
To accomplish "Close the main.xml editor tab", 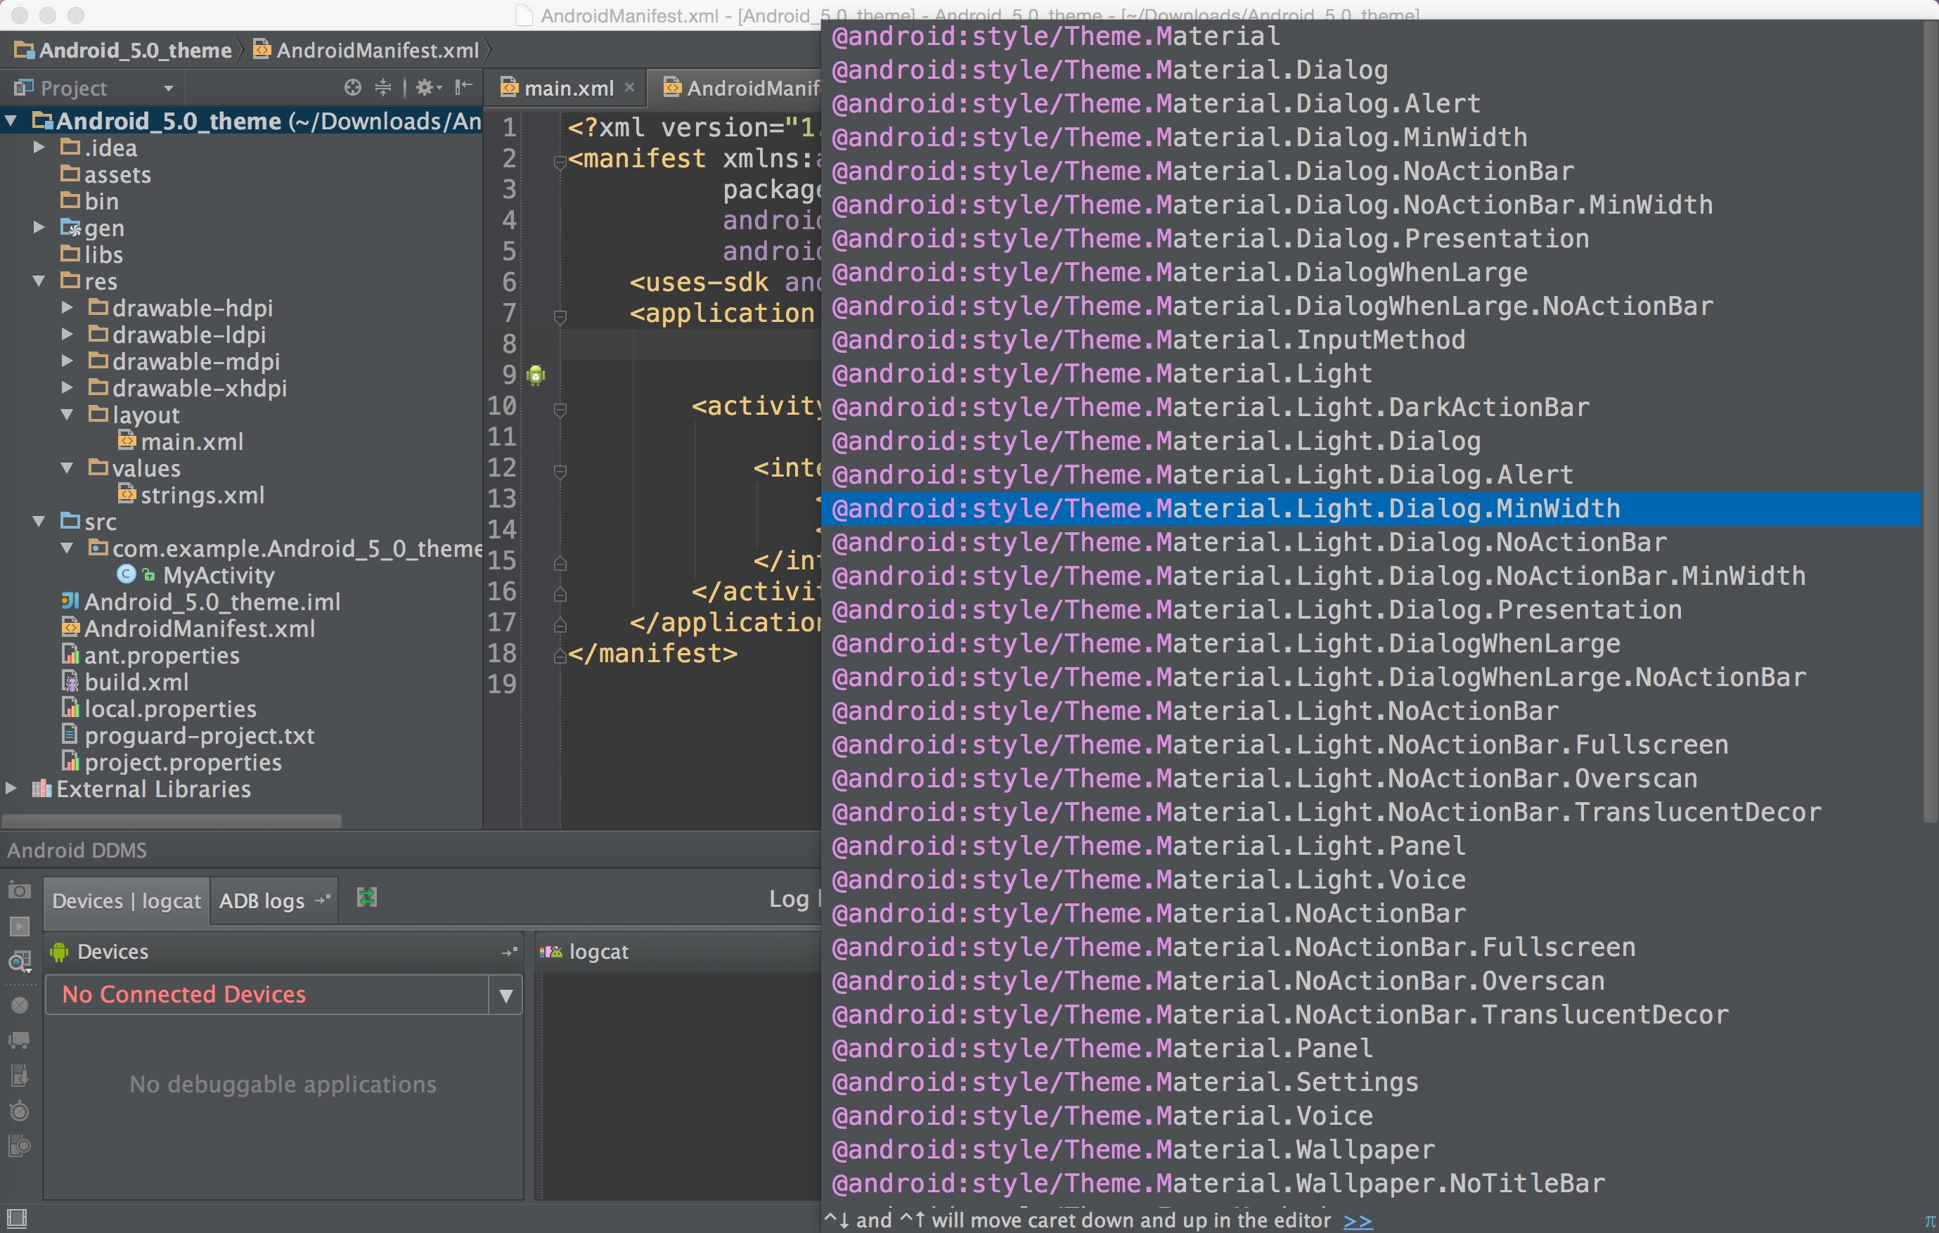I will pos(630,86).
